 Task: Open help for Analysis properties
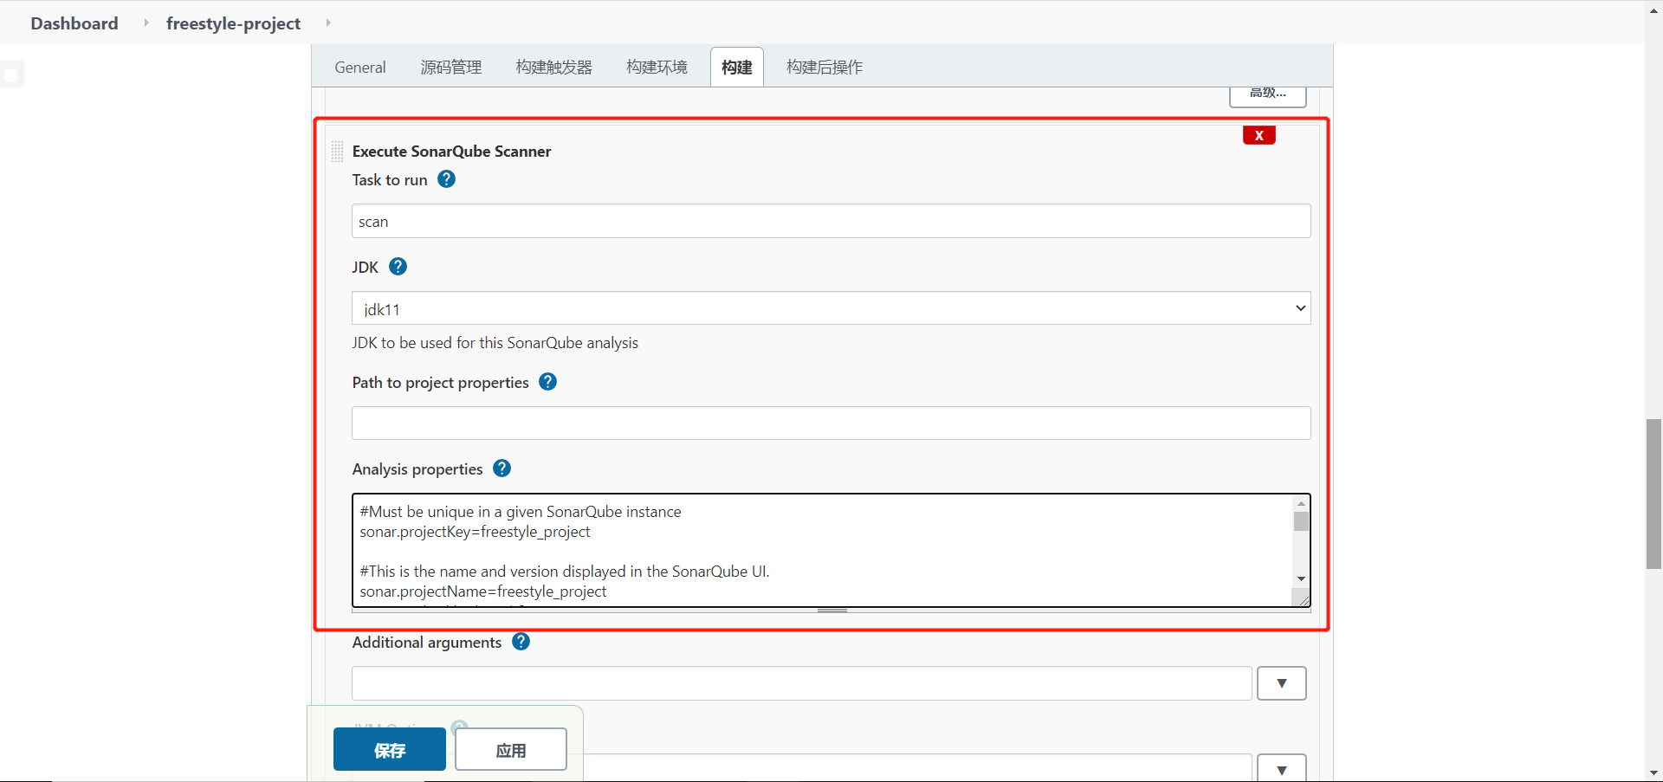pyautogui.click(x=501, y=469)
